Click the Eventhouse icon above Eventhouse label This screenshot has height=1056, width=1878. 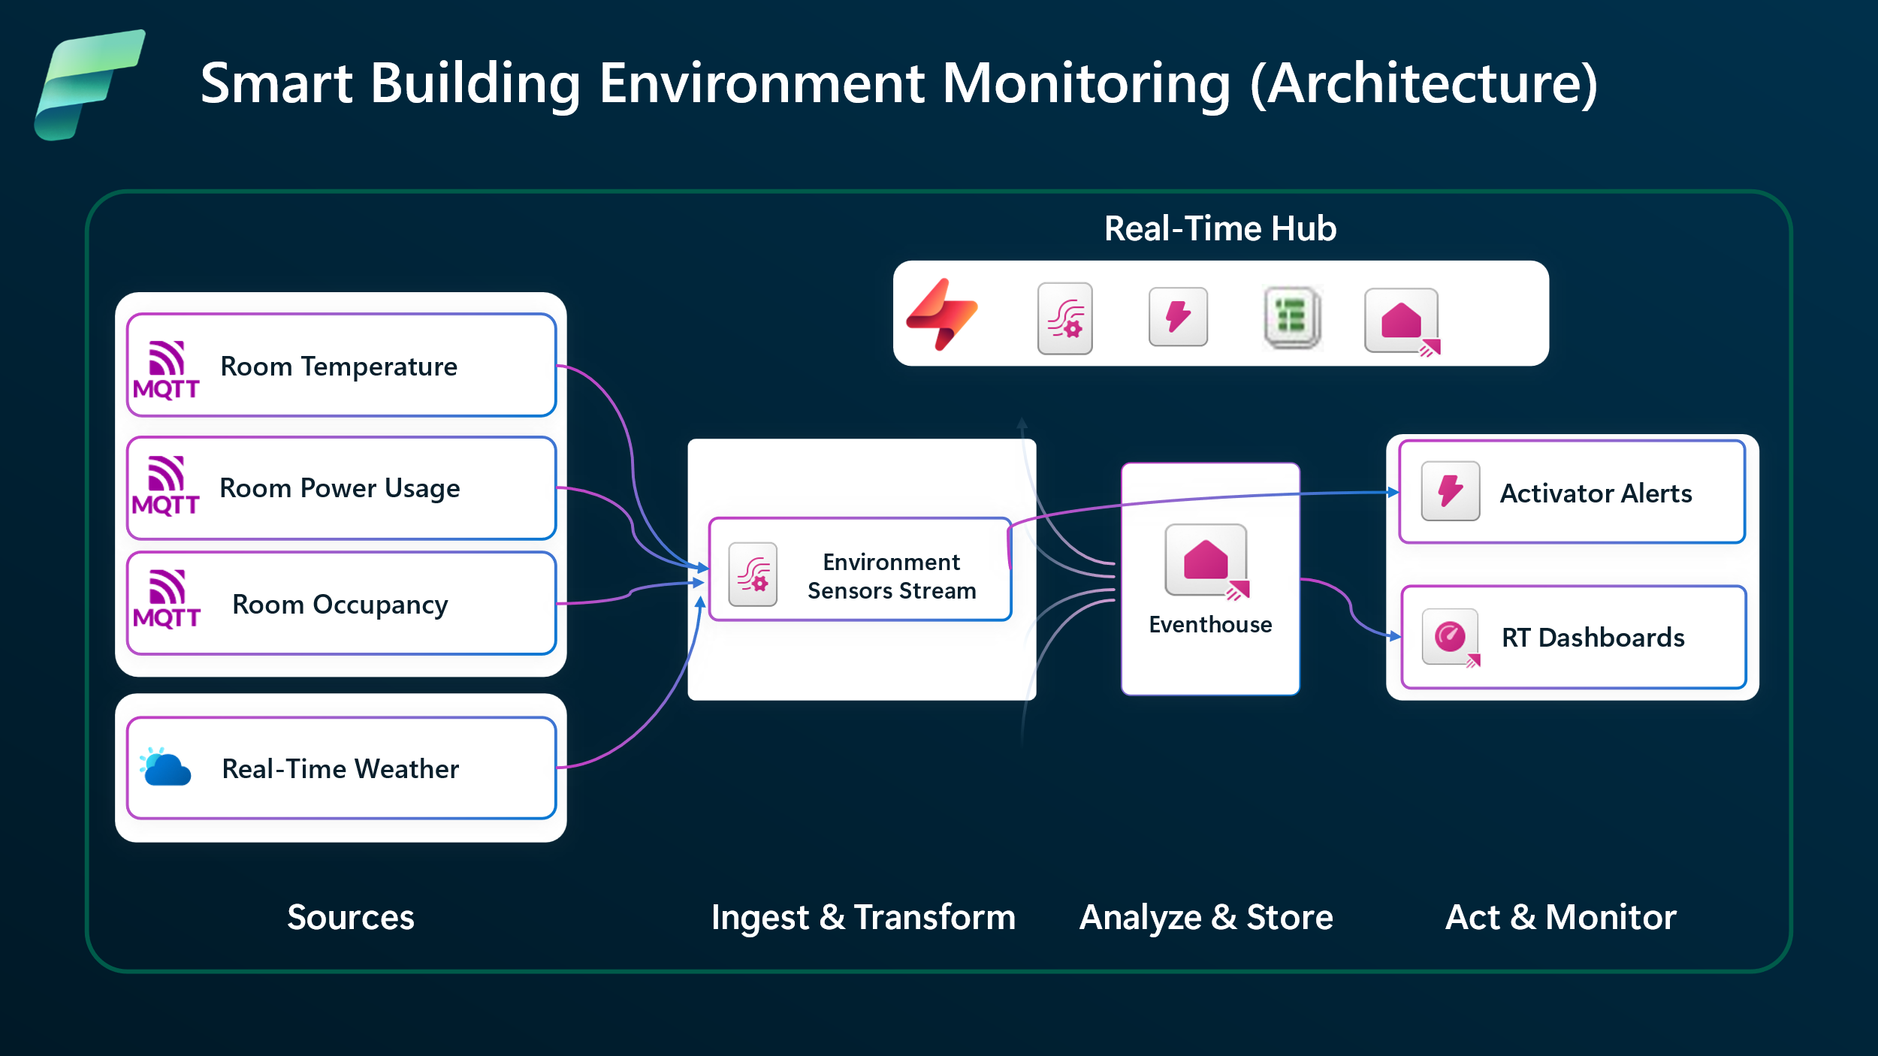(1207, 563)
